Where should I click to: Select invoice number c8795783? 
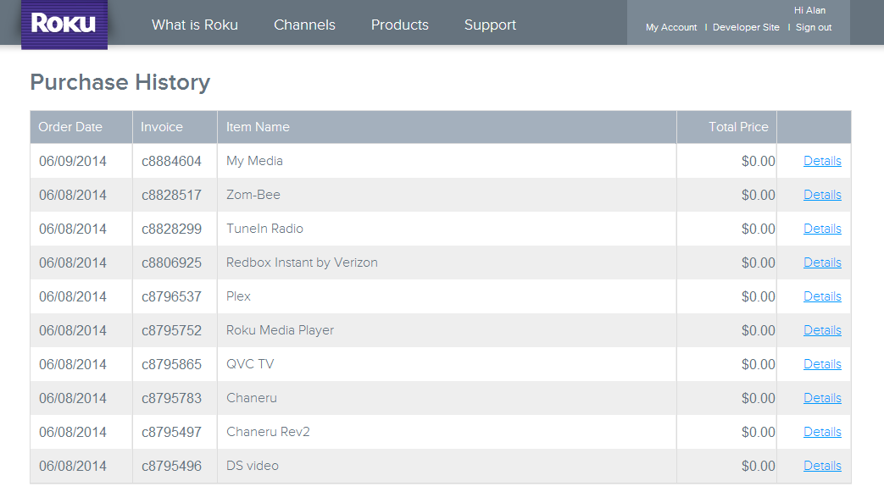pos(171,398)
